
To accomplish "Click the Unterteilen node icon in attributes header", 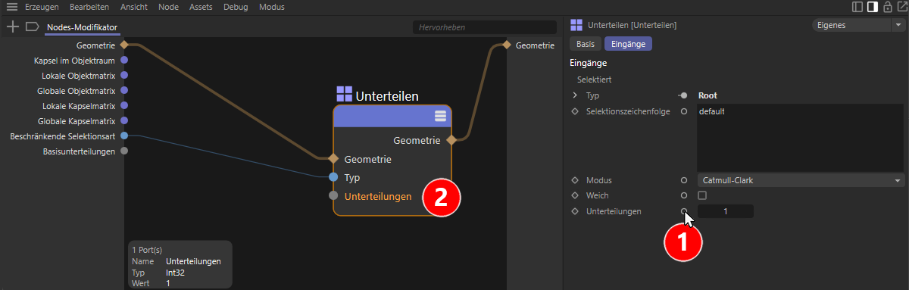I will click(x=576, y=25).
